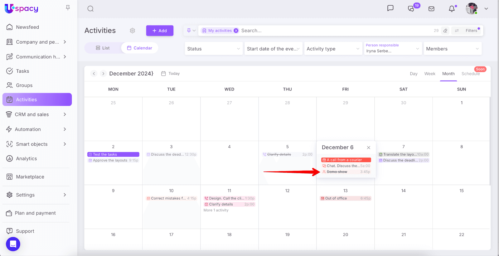Open the notifications bell
The width and height of the screenshot is (499, 256).
(x=452, y=9)
